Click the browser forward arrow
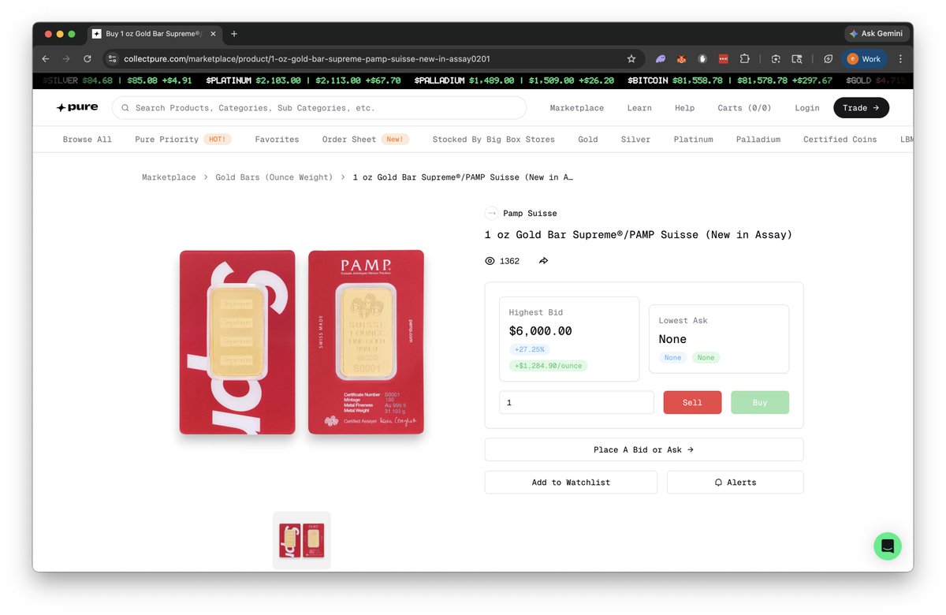 coord(66,58)
